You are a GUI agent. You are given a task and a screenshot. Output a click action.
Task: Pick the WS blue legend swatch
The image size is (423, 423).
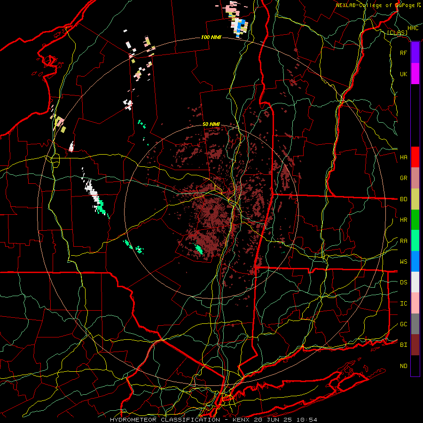(x=415, y=261)
